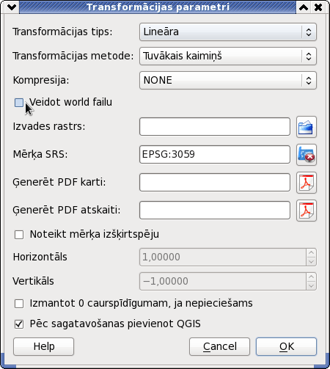Choose PDF report file via PDF icon

point(307,211)
